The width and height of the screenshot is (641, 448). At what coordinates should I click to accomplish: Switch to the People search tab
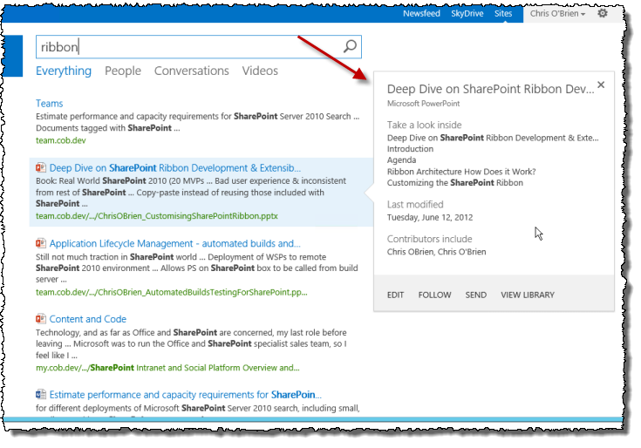tap(123, 71)
